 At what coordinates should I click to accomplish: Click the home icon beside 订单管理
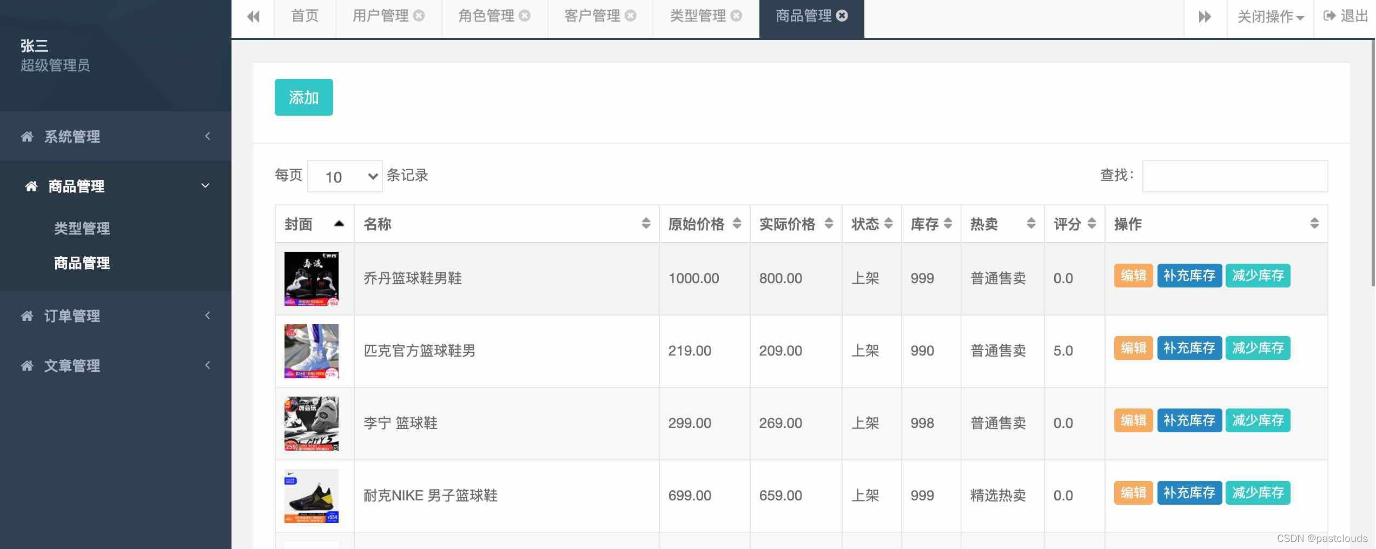pos(27,316)
